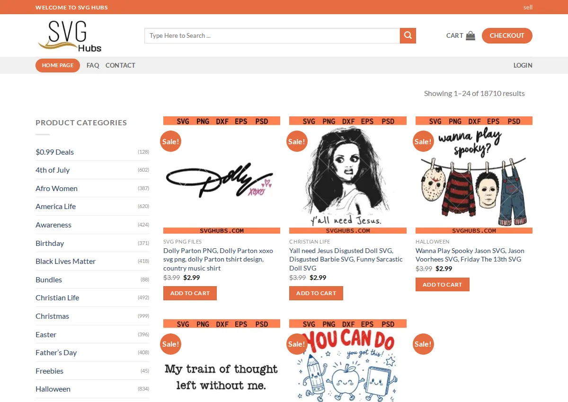568x402 pixels.
Task: Select the Awareness category
Action: (x=53, y=225)
